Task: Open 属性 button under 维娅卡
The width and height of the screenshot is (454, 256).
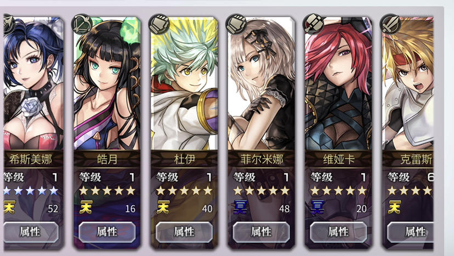Action: click(338, 232)
